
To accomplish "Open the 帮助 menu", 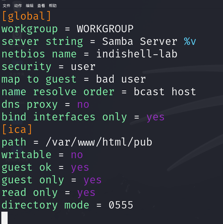I will (x=53, y=6).
